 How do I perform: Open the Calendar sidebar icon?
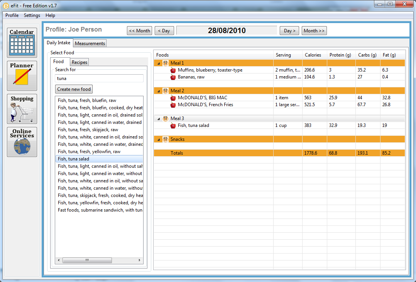pos(22,43)
